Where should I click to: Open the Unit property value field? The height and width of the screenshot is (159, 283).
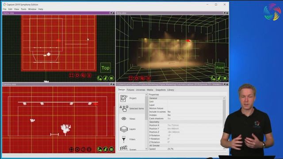[195, 102]
